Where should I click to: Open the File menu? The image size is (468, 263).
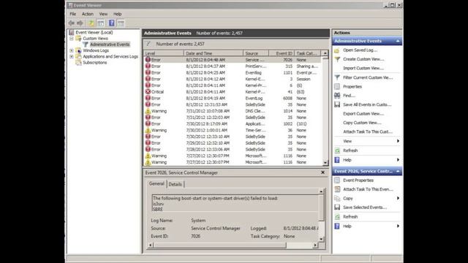(x=73, y=14)
